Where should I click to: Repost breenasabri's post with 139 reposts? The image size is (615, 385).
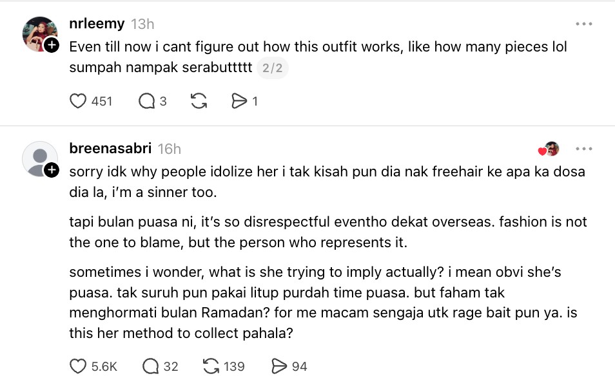point(211,366)
